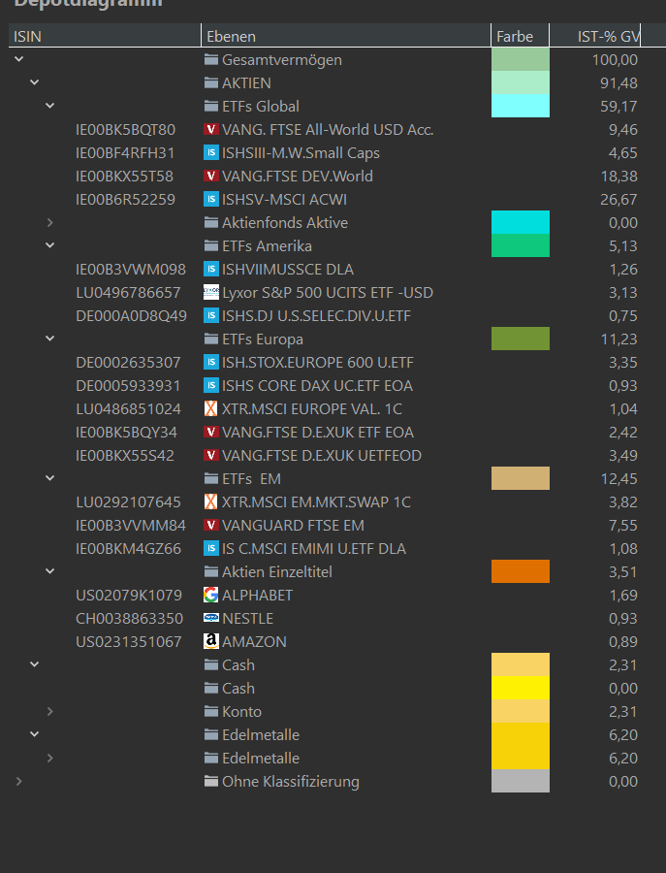Viewport: 666px width, 873px height.
Task: Collapse the Aktien Einzeltitel group
Action: point(50,571)
